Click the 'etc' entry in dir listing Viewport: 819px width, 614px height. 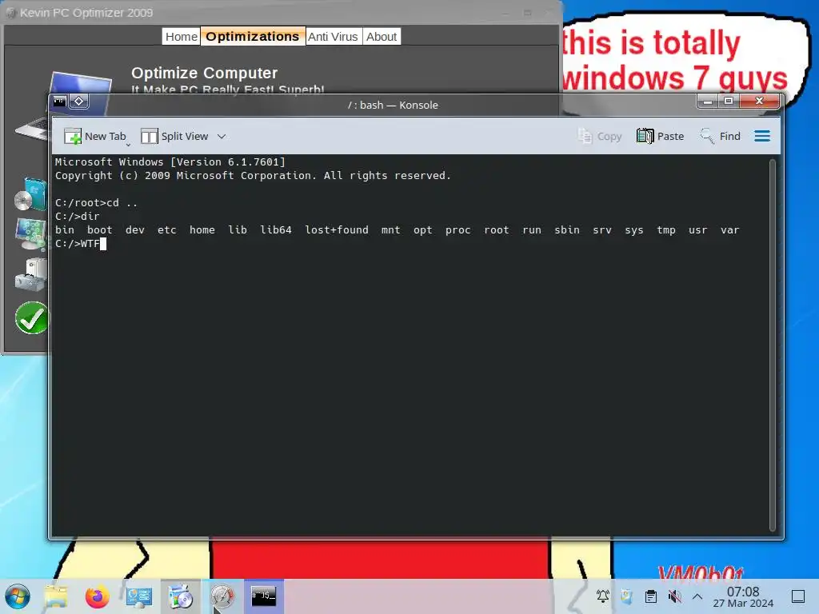(167, 229)
